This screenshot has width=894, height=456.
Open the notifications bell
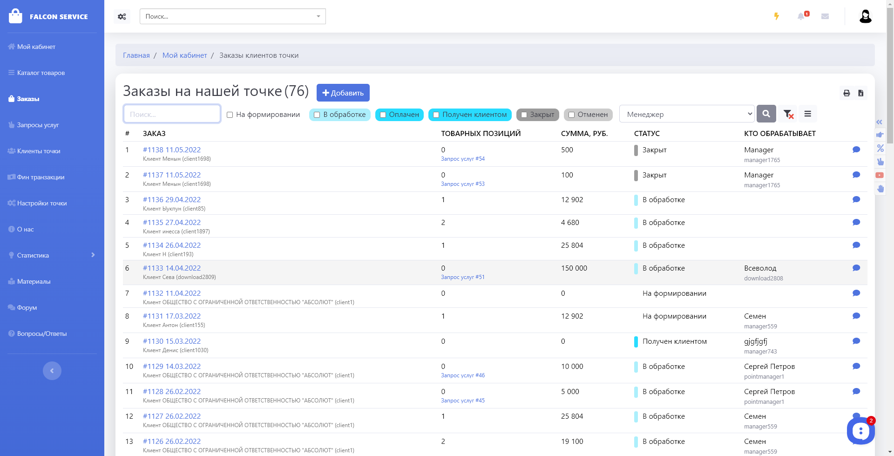(801, 16)
